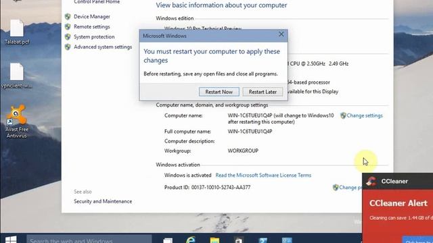The width and height of the screenshot is (433, 243).
Task: Click the CCleaner logo in the notification
Action: tap(371, 181)
